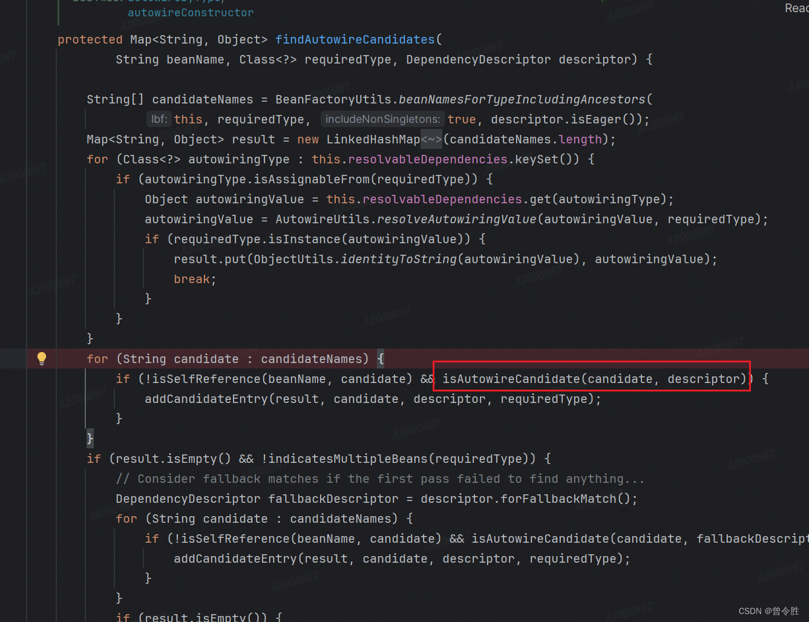809x622 pixels.
Task: Click the 'new' keyword before LinkedHashMap
Action: (308, 139)
